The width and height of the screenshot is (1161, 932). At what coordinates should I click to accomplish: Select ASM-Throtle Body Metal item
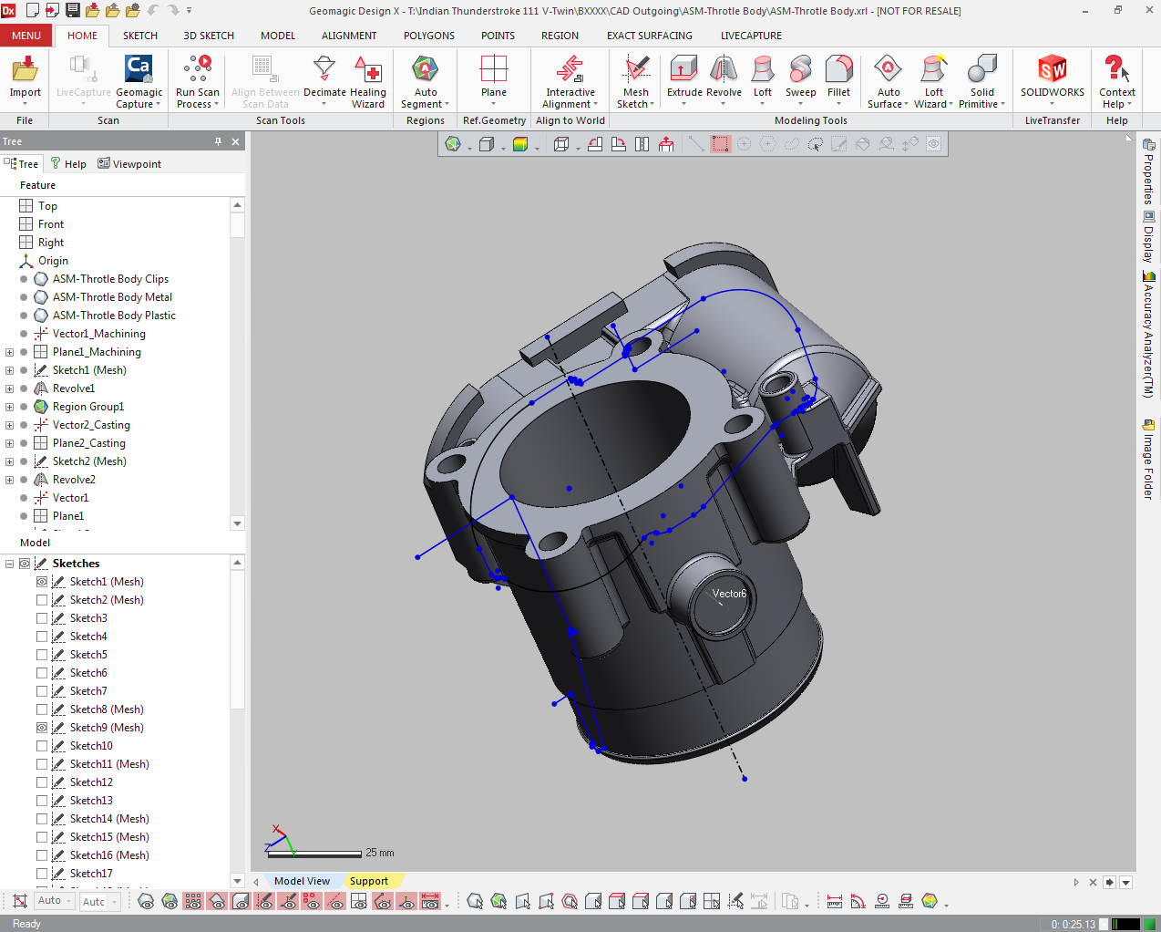[x=112, y=297]
